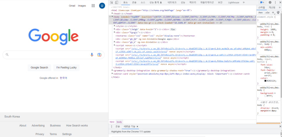This screenshot has width=282, height=137.
Task: Open the user account avatar U
Action: click(102, 6)
